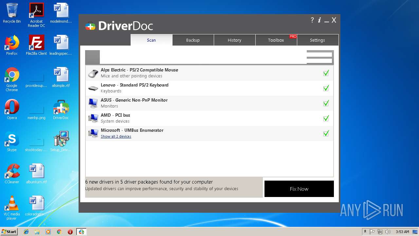Uncheck the Lenovo PS/2 Keyboard driver
This screenshot has height=236, width=419.
tap(326, 88)
